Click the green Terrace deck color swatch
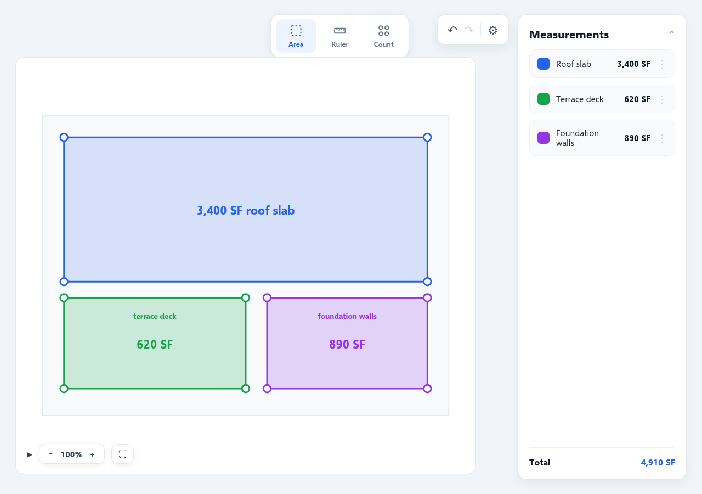 point(544,99)
